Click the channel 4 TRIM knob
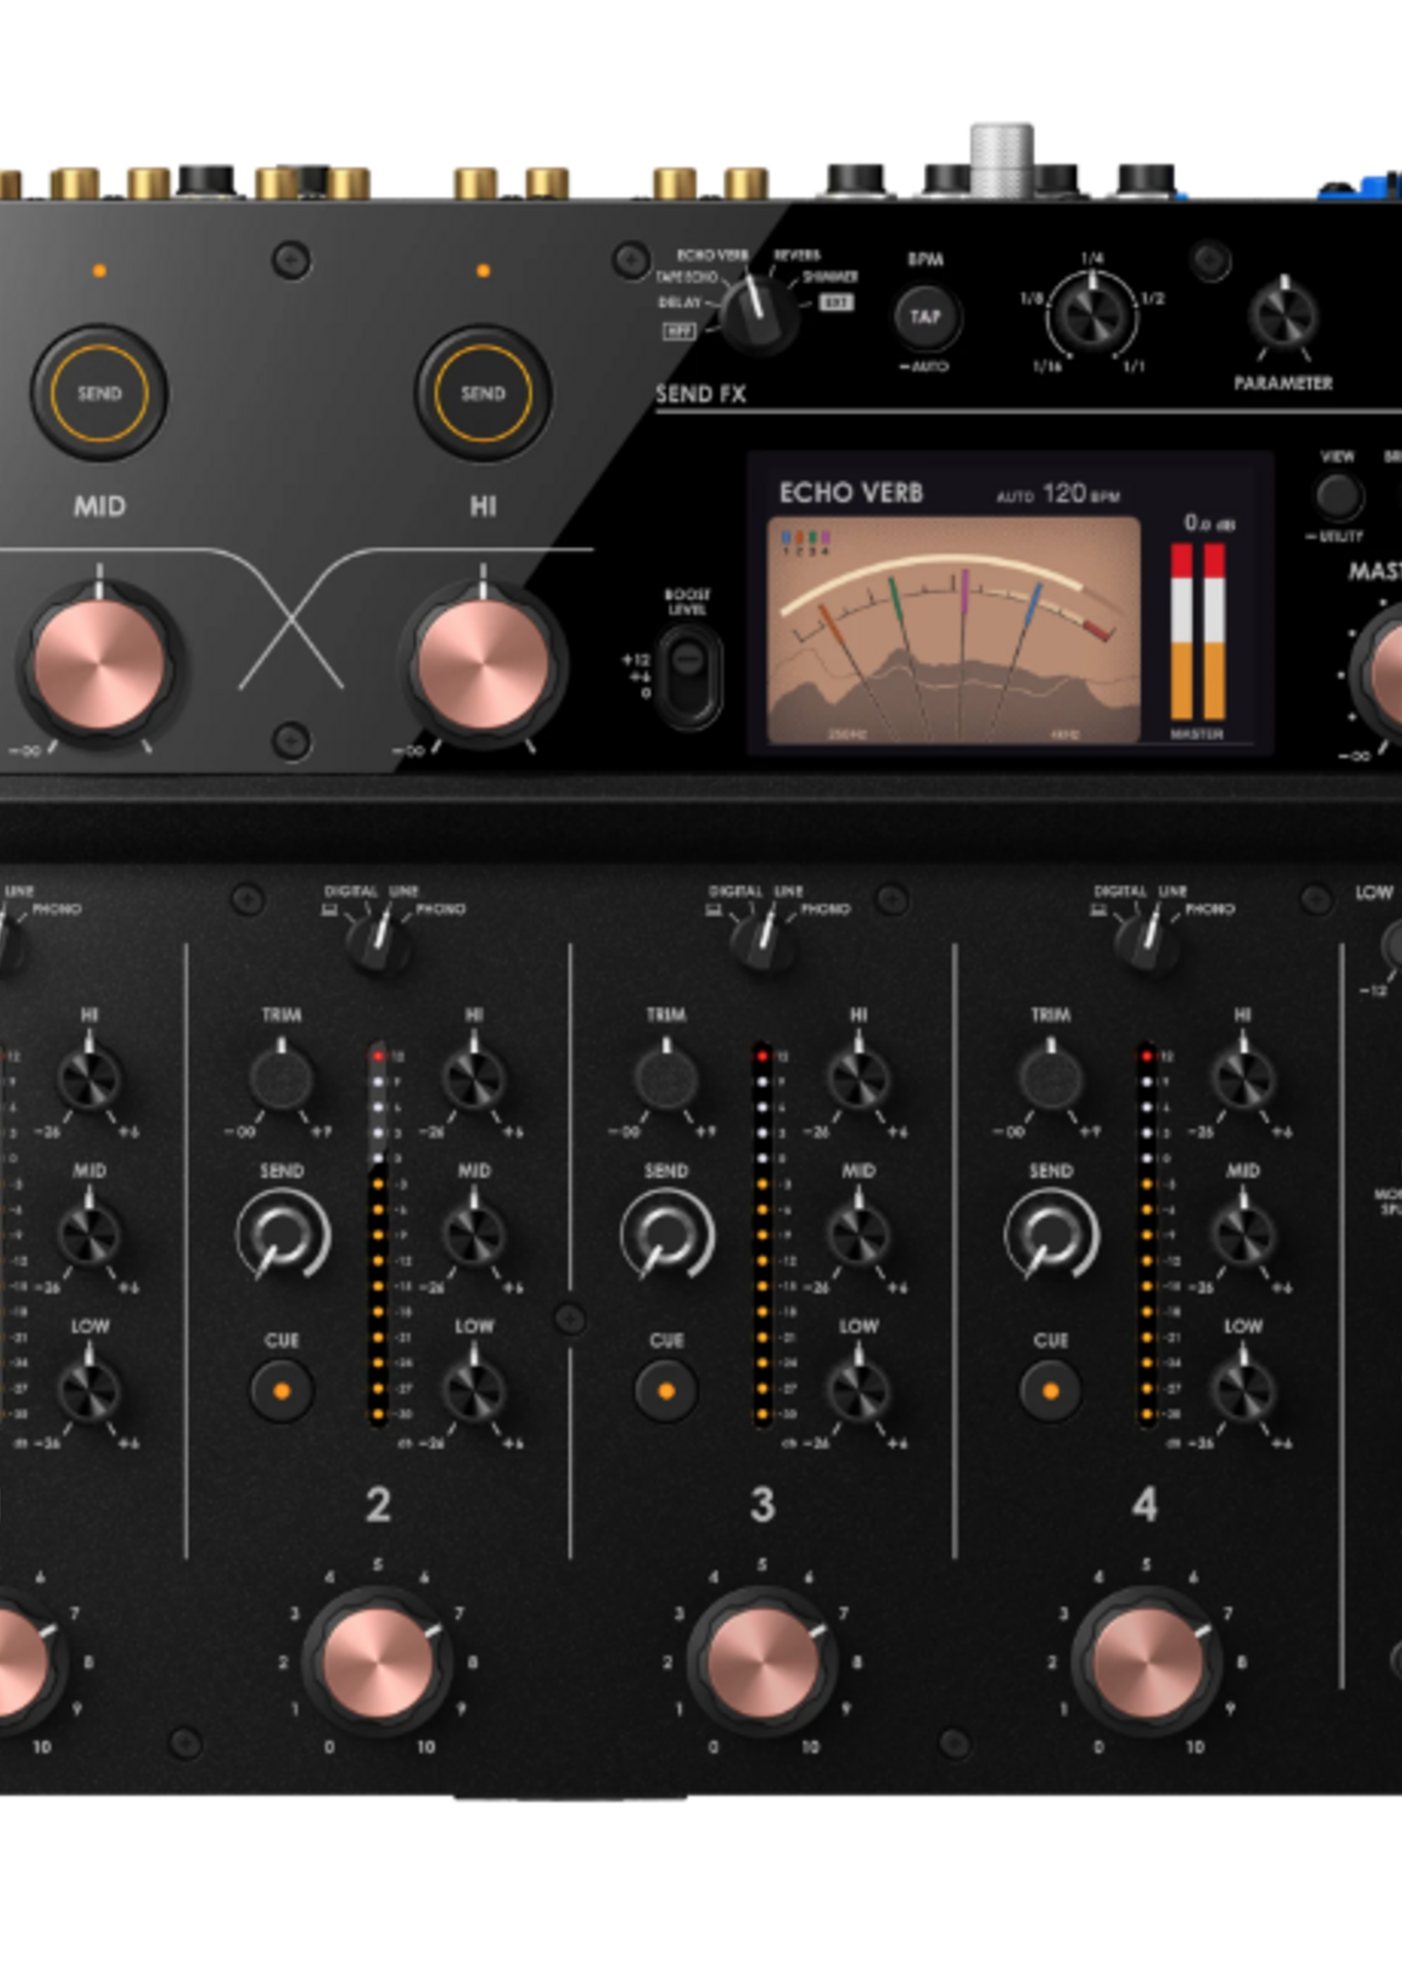The height and width of the screenshot is (1963, 1402). coord(1050,1077)
